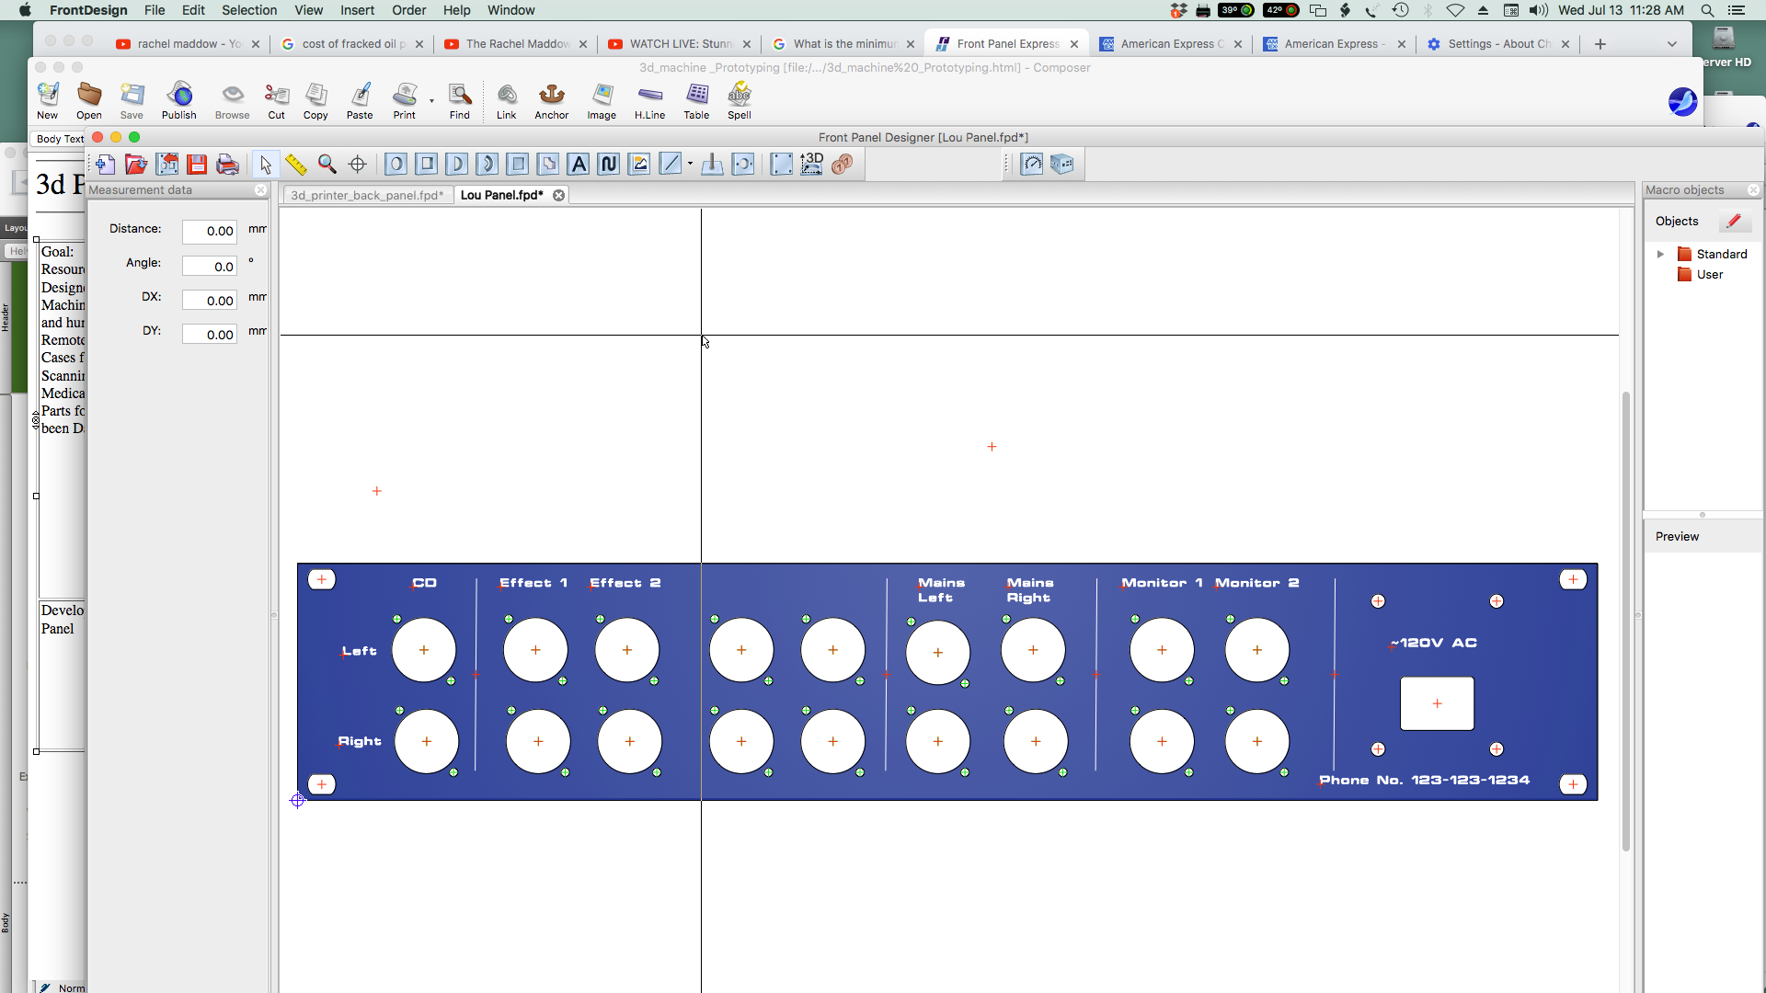This screenshot has width=1766, height=993.
Task: Click the price calculation coins icon
Action: click(x=842, y=165)
